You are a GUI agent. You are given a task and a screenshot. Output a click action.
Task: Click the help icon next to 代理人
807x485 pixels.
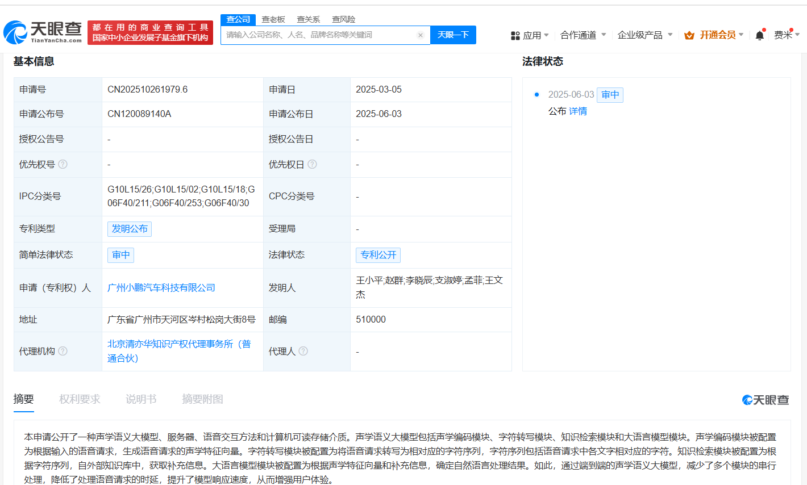pos(303,351)
